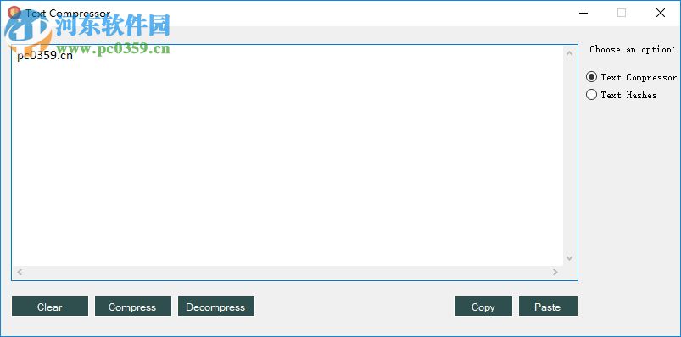Maximize the Text Compressor window
Image resolution: width=681 pixels, height=337 pixels.
[622, 13]
